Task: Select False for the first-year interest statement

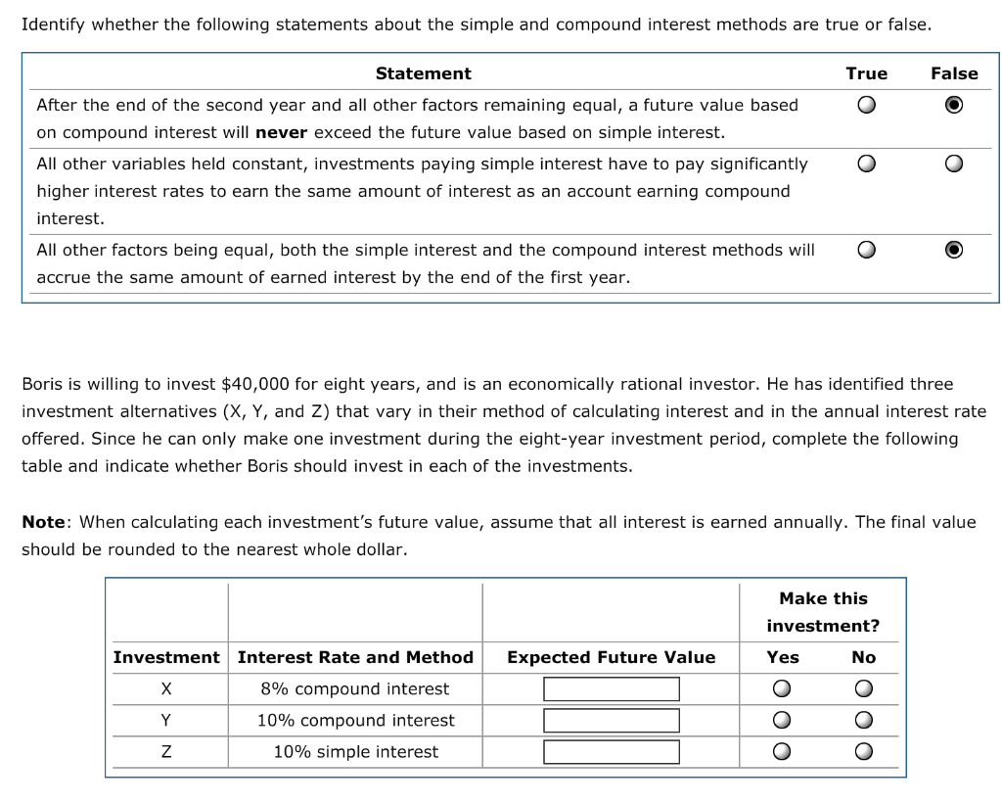Action: tap(953, 250)
